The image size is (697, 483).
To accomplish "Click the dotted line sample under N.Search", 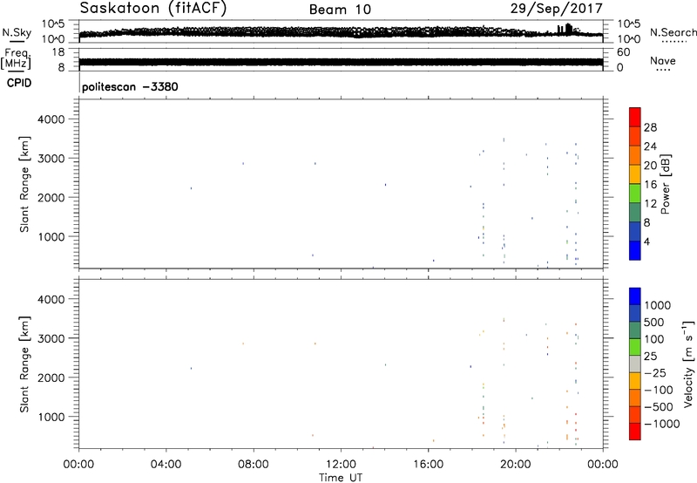I will click(x=674, y=41).
